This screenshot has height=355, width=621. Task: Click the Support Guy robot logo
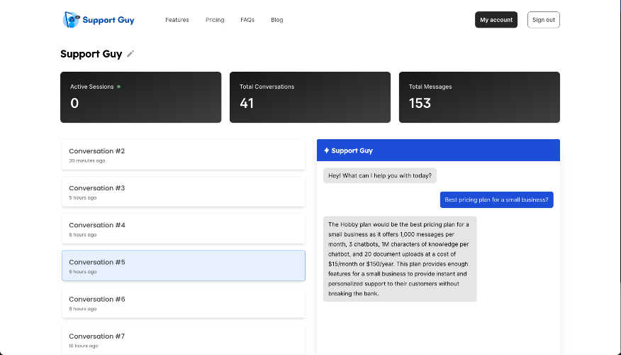pyautogui.click(x=71, y=20)
